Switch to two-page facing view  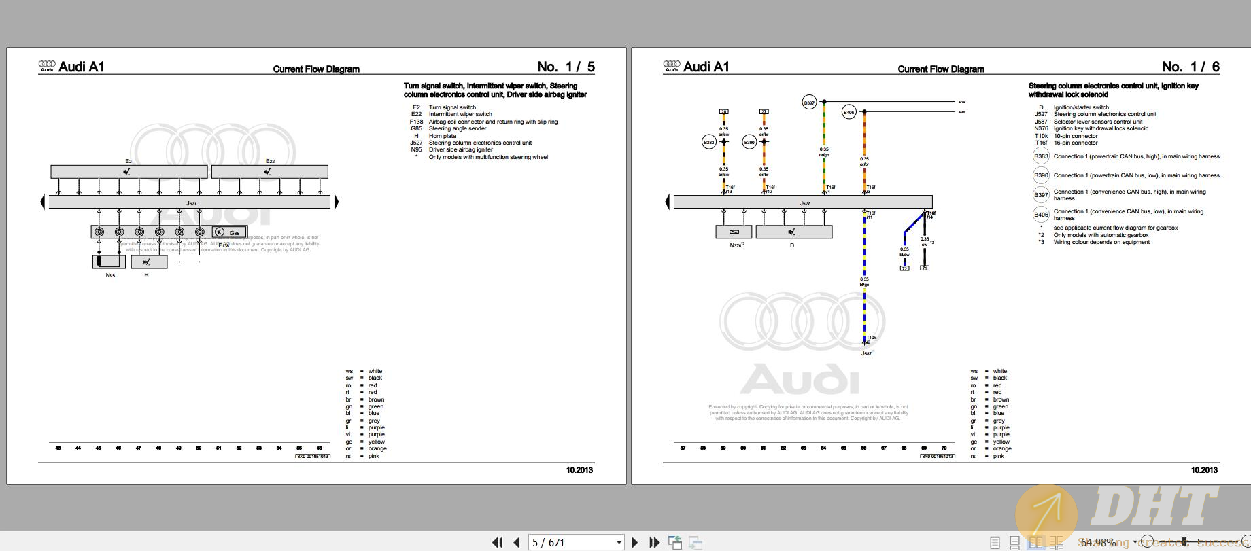[1035, 542]
